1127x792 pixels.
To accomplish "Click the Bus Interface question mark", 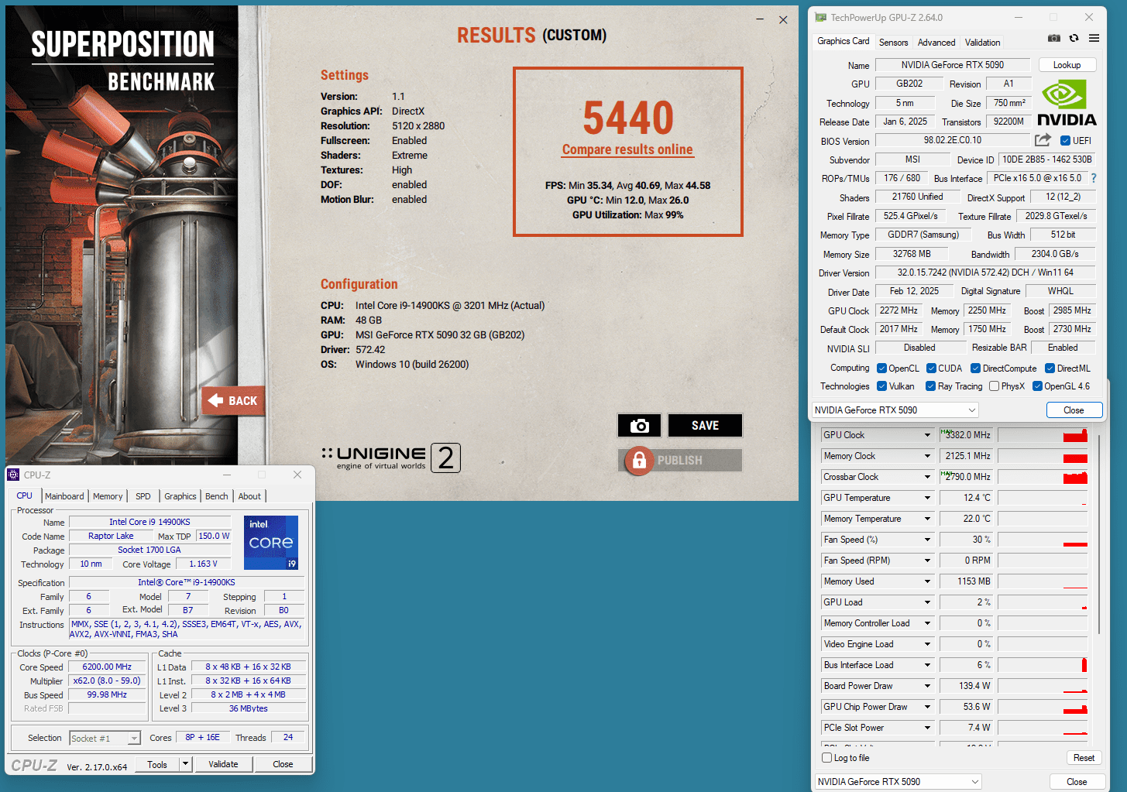I will point(1094,178).
